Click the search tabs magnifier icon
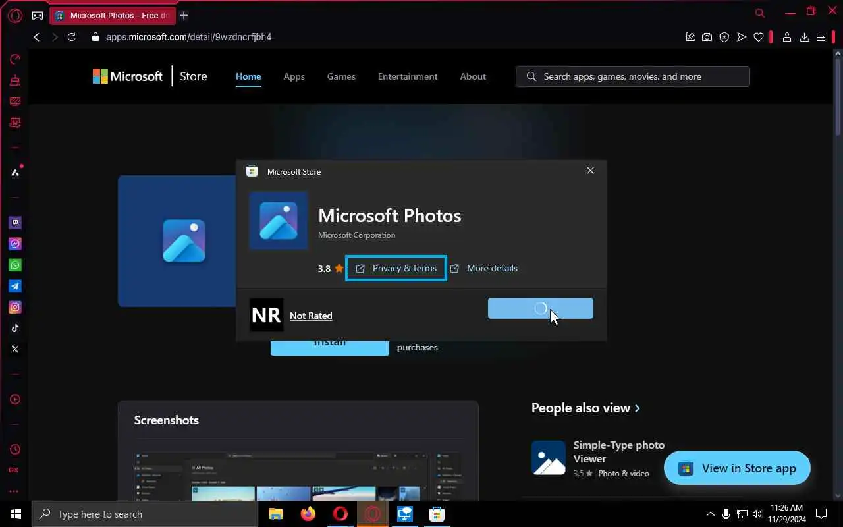Viewport: 843px width, 527px height. (760, 13)
